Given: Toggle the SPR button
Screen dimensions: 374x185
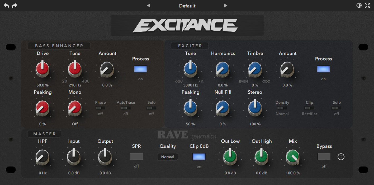Looking at the screenshot, I should tap(136, 157).
